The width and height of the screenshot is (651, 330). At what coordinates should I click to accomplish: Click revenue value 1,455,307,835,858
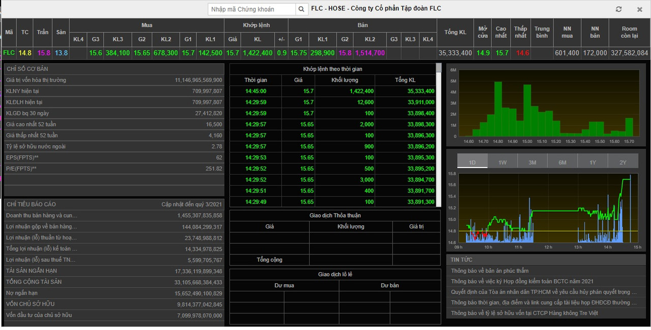200,215
